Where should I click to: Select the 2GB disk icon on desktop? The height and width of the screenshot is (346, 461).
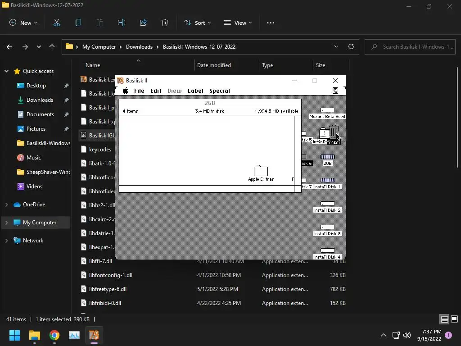pos(327,160)
